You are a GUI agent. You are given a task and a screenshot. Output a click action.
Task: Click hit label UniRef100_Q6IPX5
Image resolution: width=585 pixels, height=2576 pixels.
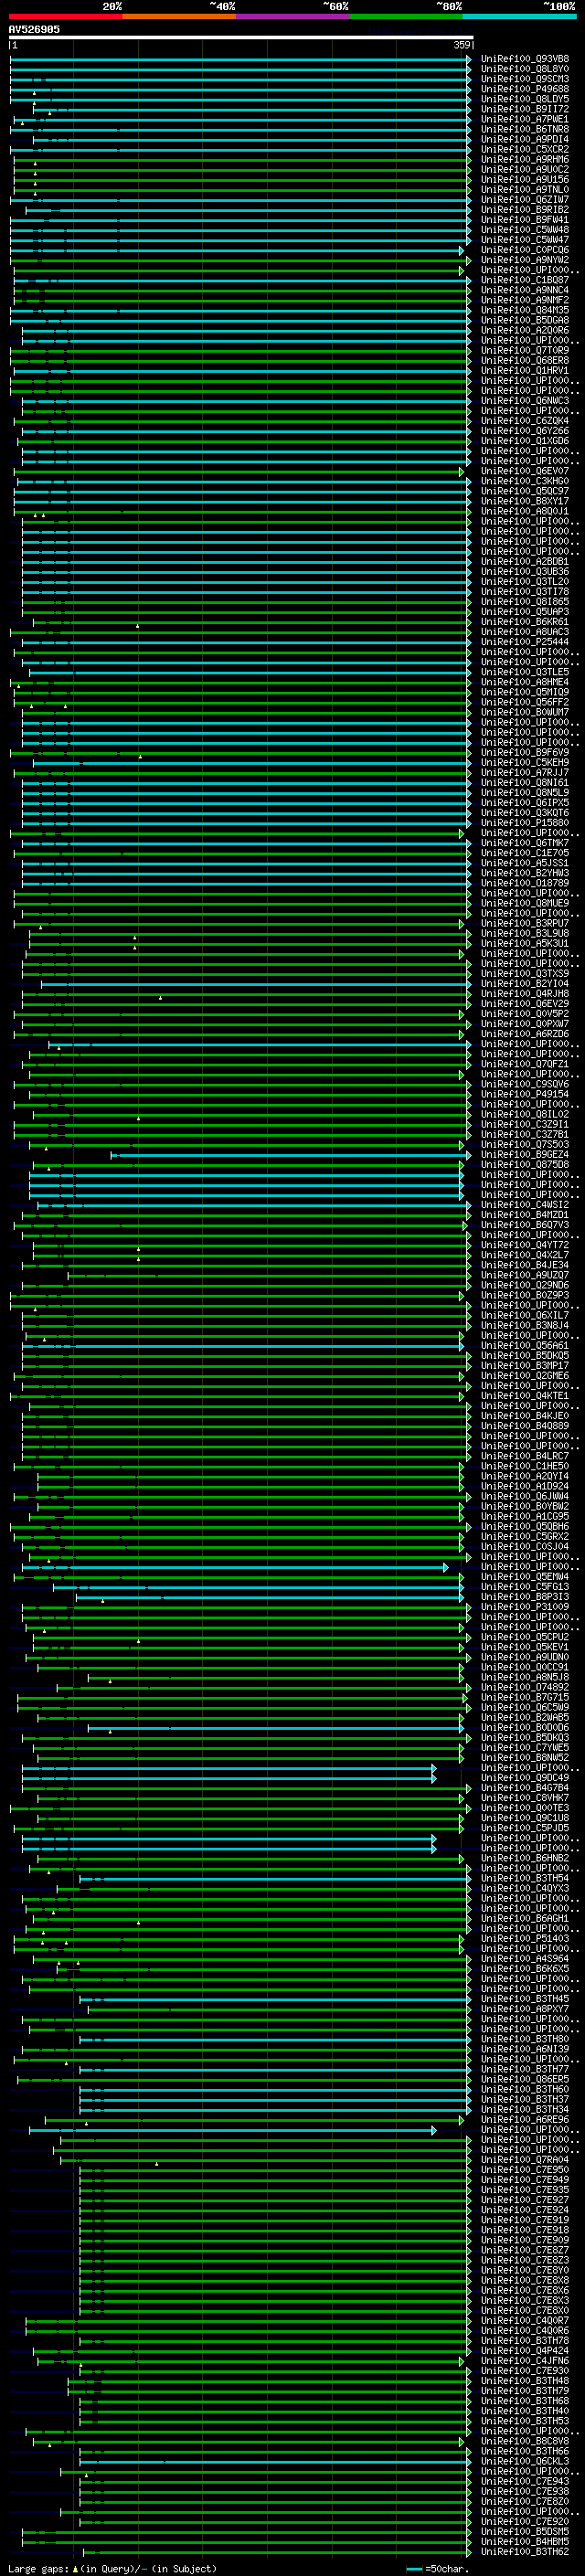tap(525, 803)
